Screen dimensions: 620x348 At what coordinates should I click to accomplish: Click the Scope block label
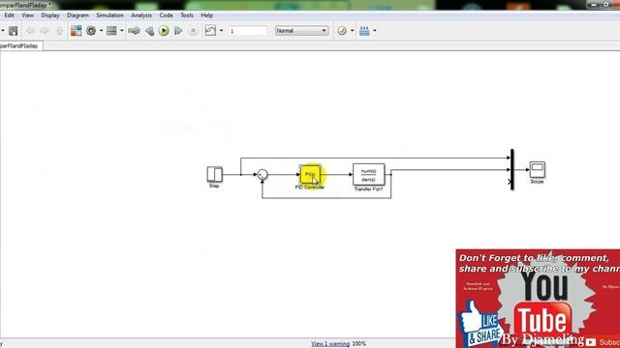click(537, 182)
